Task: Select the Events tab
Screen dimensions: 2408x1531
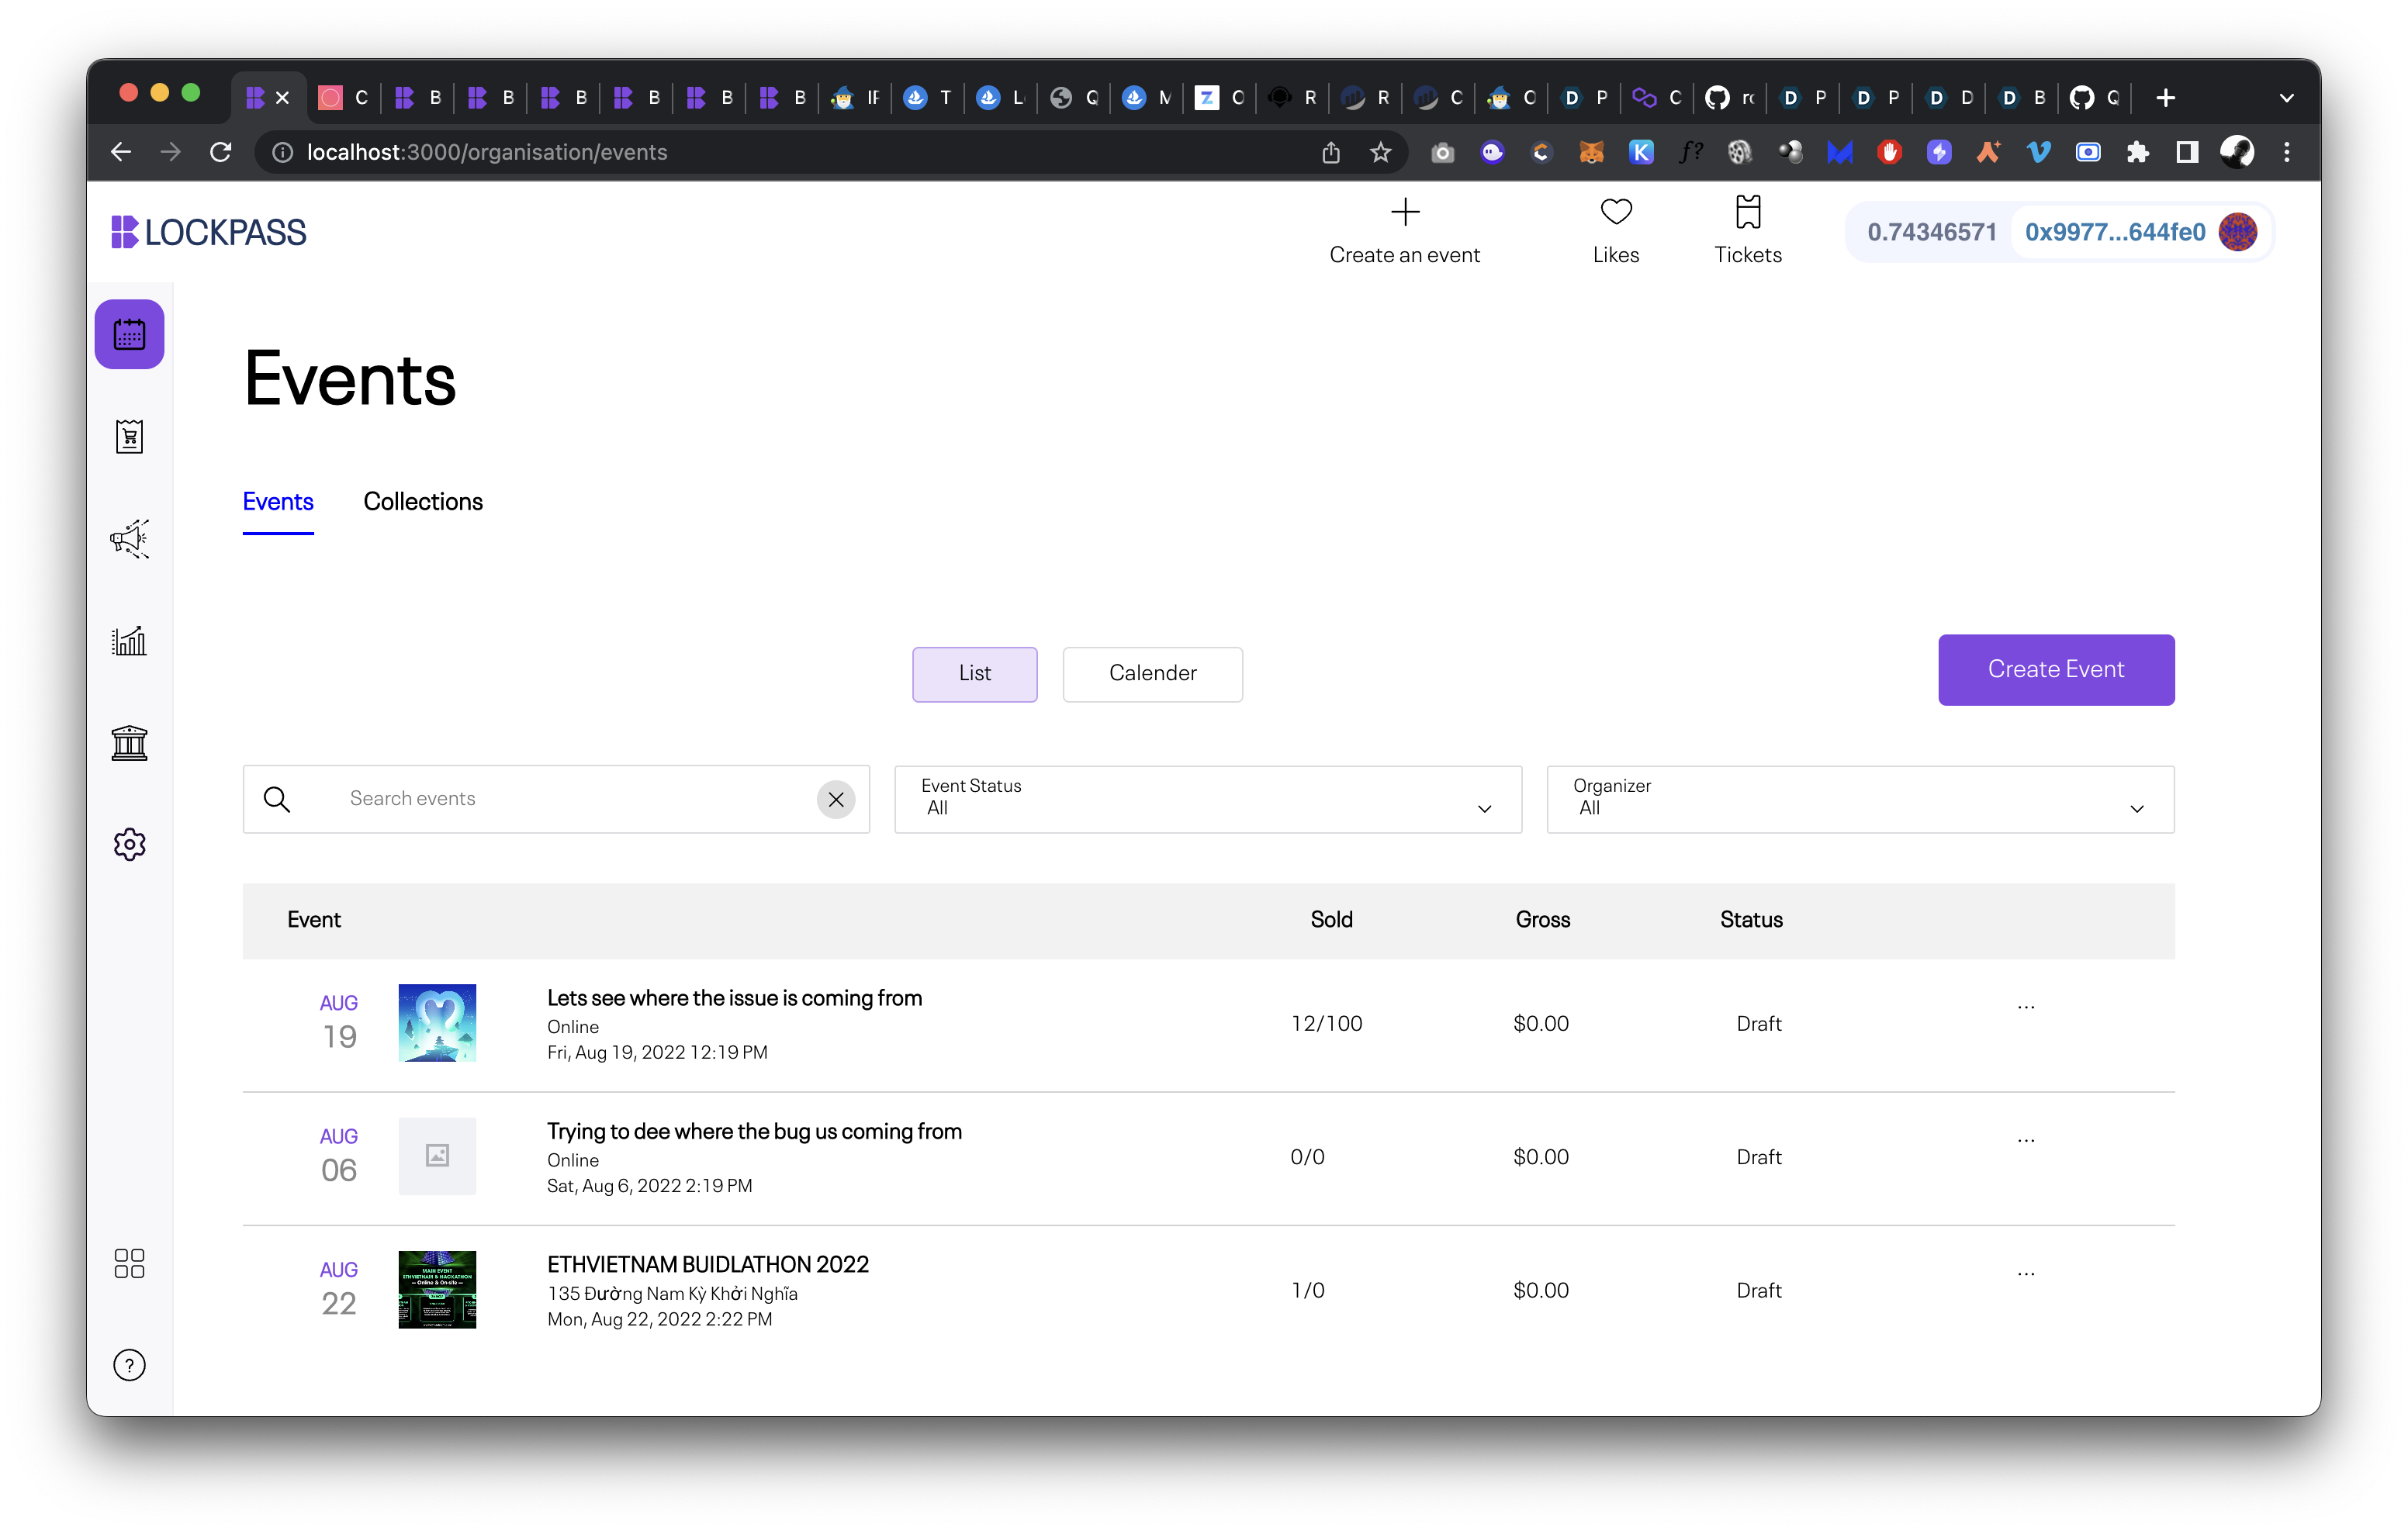Action: point(278,502)
